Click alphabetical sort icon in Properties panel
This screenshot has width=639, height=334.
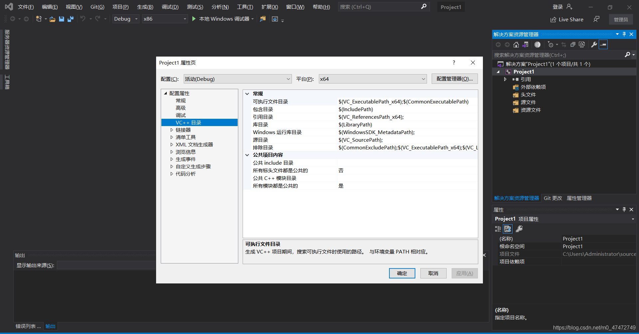[x=508, y=229]
